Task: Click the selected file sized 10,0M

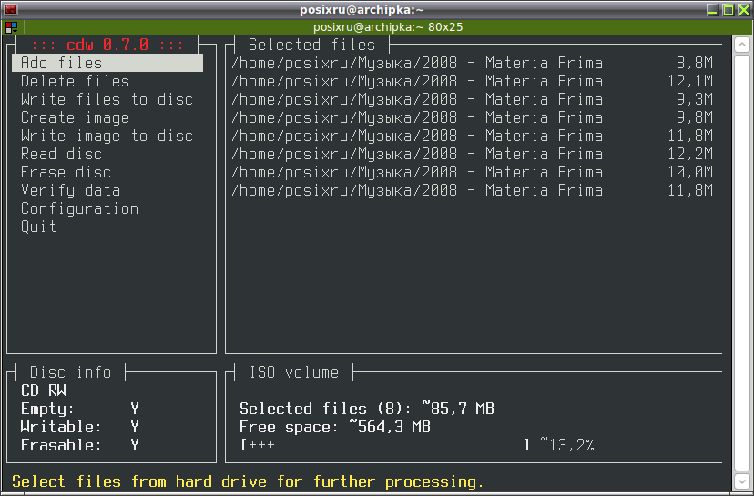Action: [472, 173]
